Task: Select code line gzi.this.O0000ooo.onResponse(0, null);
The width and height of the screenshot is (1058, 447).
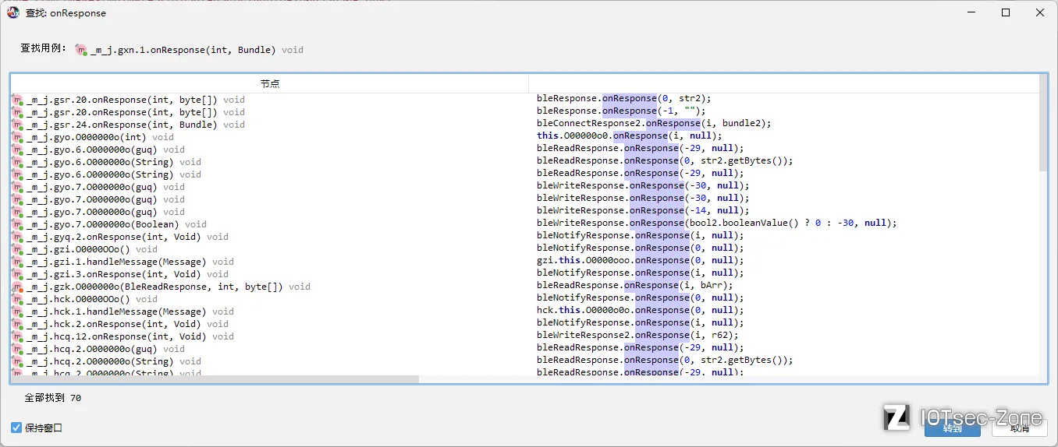Action: [641, 261]
